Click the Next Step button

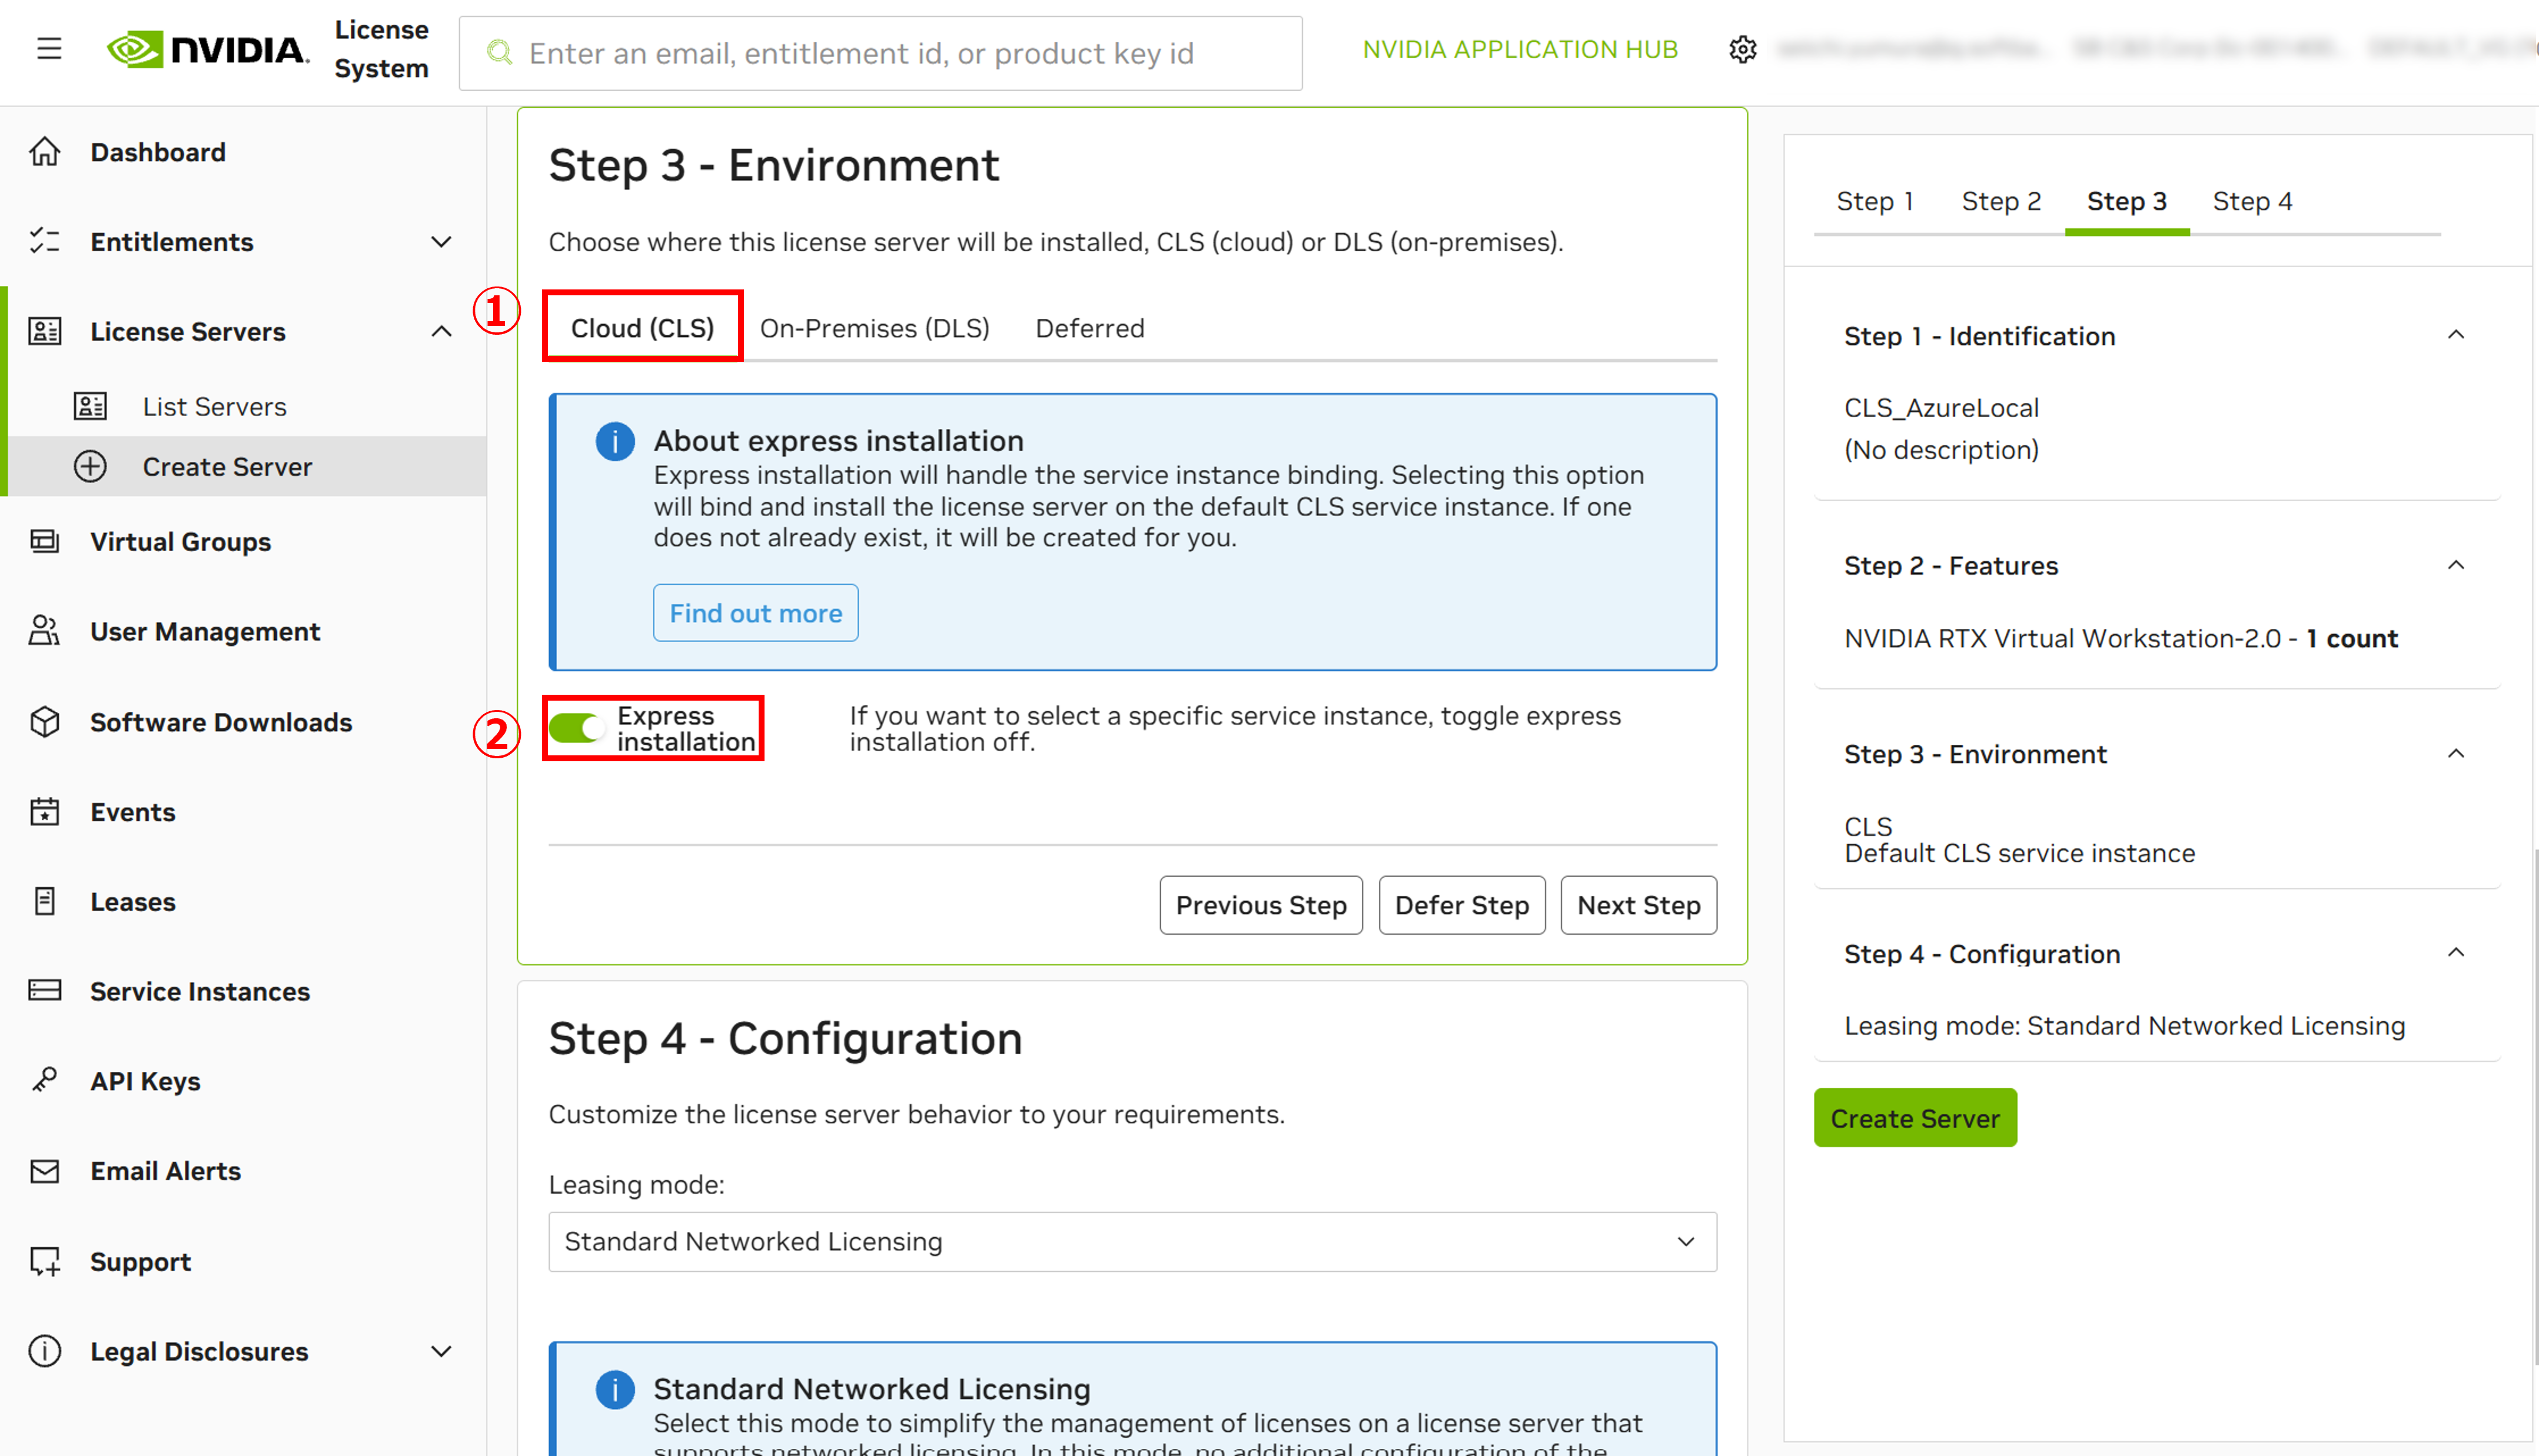click(1638, 904)
